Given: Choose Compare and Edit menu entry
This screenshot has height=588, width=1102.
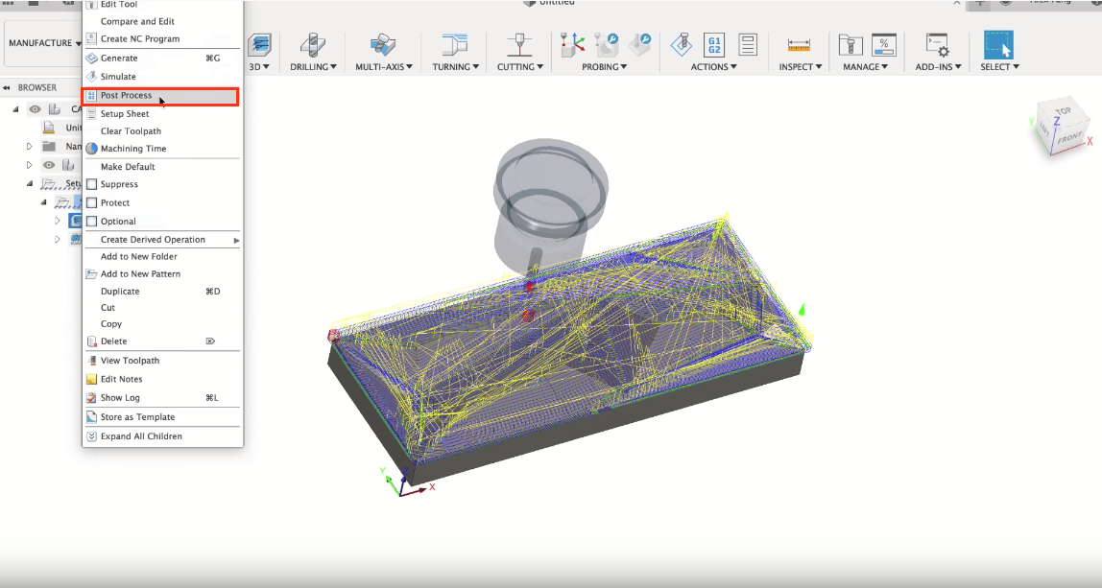Looking at the screenshot, I should coord(161,21).
